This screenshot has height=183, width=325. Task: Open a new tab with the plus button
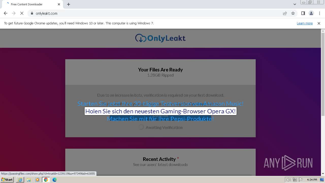[x=69, y=4]
